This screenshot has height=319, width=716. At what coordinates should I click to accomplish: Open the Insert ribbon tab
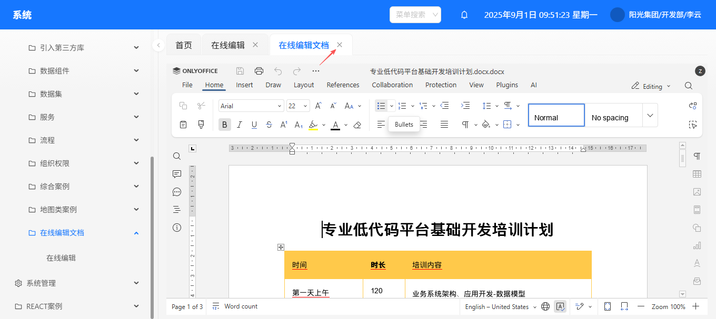click(244, 85)
